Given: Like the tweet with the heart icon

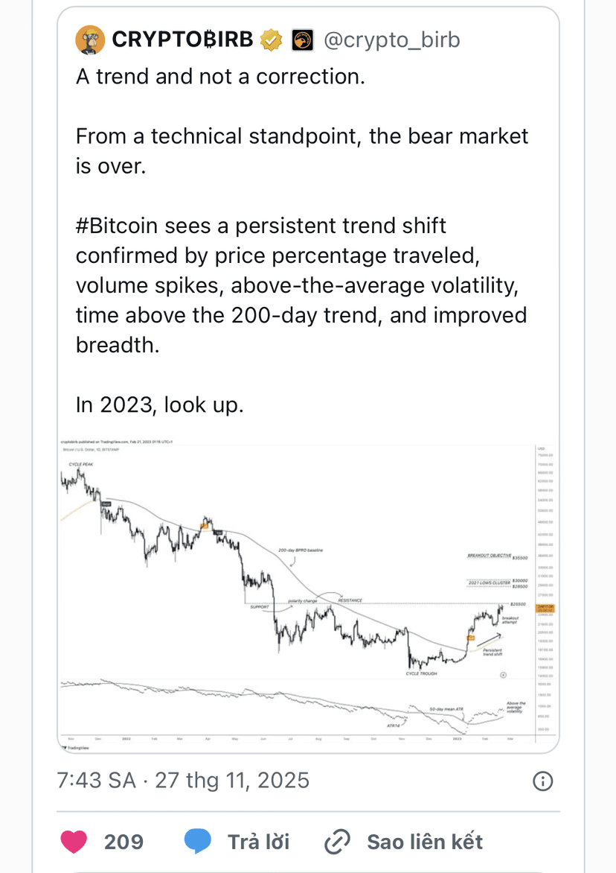Looking at the screenshot, I should 74,841.
